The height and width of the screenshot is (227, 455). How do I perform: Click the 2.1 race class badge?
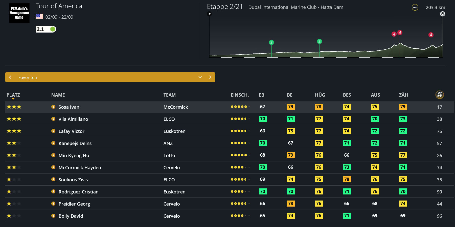click(45, 29)
